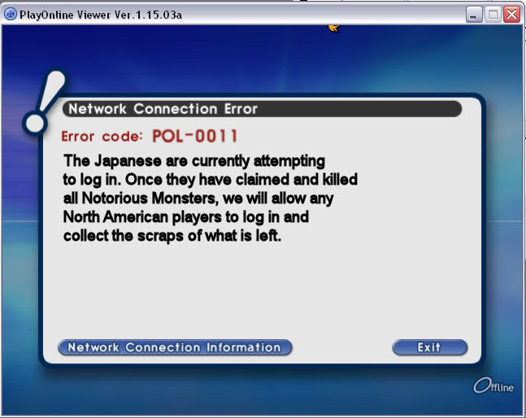This screenshot has width=526, height=418.
Task: Click the words 'Notorious Monsters' in the message
Action: point(150,198)
